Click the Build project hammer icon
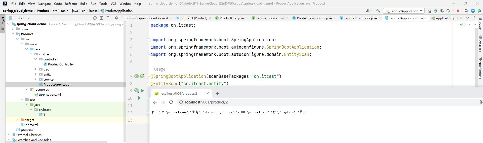Viewport: 483px width, 143px height. (x=378, y=11)
